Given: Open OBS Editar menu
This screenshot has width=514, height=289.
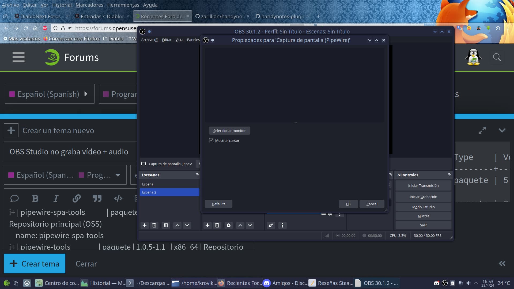Looking at the screenshot, I should [x=167, y=40].
